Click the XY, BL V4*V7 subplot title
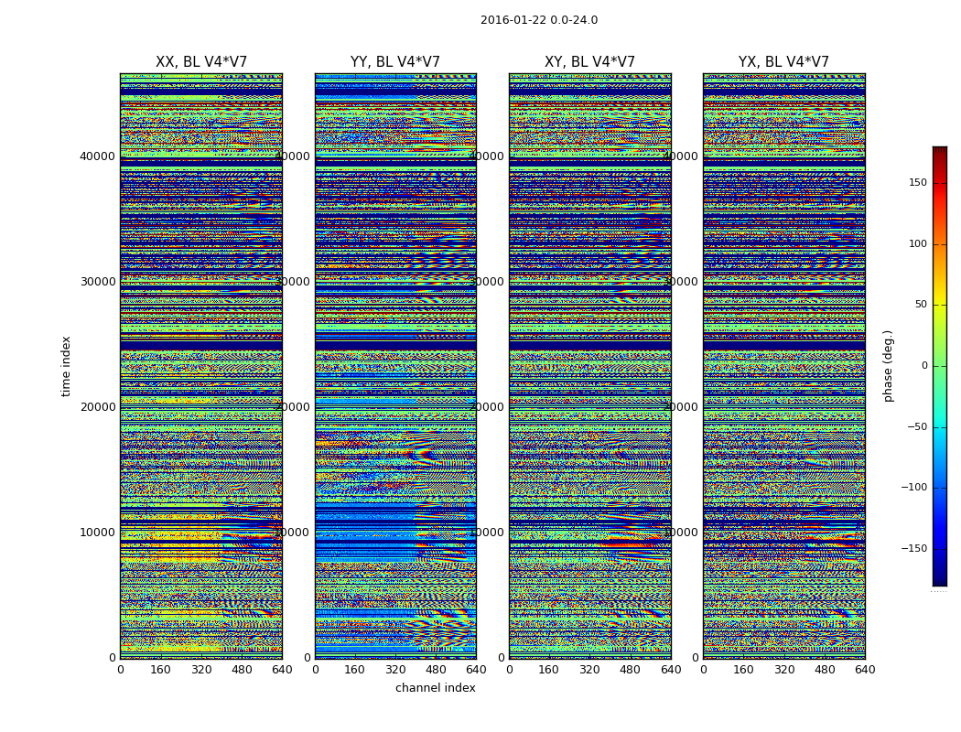 coord(589,62)
